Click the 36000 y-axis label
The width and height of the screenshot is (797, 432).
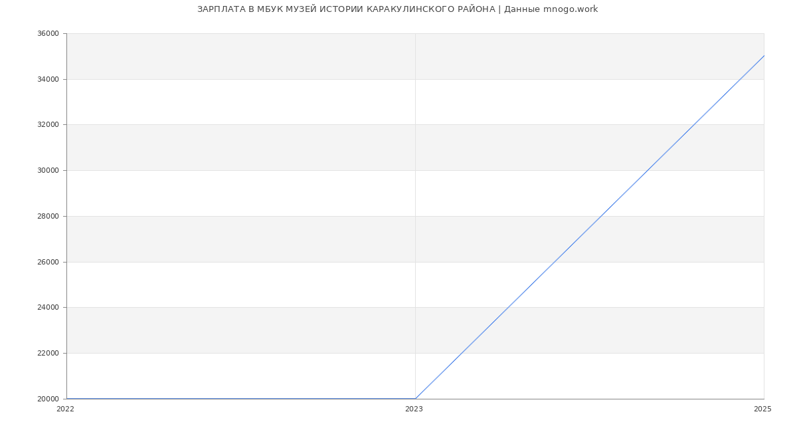click(49, 34)
